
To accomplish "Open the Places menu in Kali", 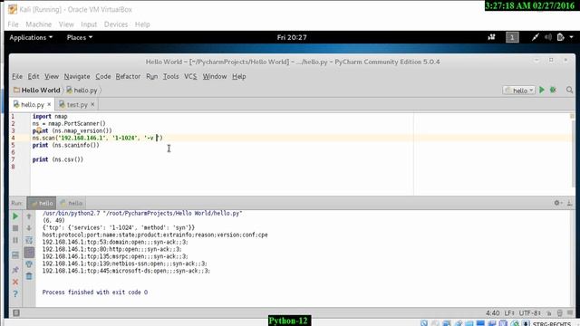I will [x=80, y=37].
